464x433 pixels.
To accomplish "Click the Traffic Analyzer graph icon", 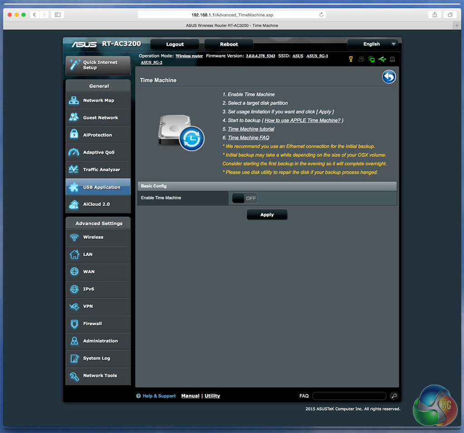I will tap(73, 169).
